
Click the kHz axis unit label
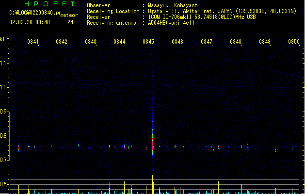[x=4, y=39]
